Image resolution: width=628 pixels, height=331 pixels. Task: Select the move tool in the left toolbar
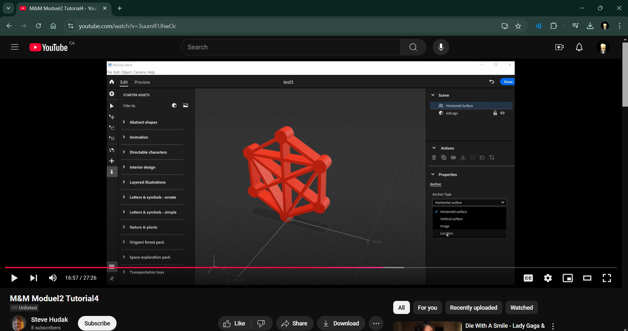pyautogui.click(x=112, y=117)
